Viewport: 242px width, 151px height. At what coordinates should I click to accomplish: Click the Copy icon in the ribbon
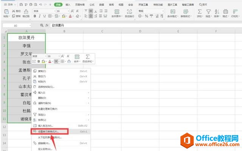point(14,16)
